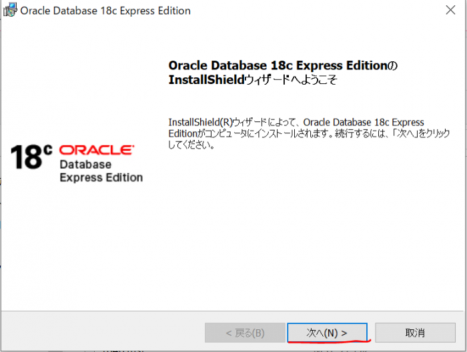Click the empty grey footer left of 戻る(B)
Viewport: 467px width, 352px height.
100,332
